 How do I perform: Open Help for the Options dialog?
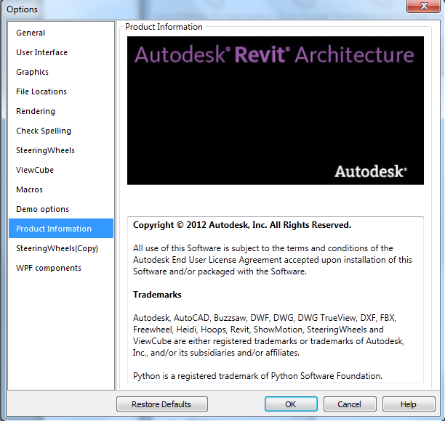pyautogui.click(x=409, y=404)
